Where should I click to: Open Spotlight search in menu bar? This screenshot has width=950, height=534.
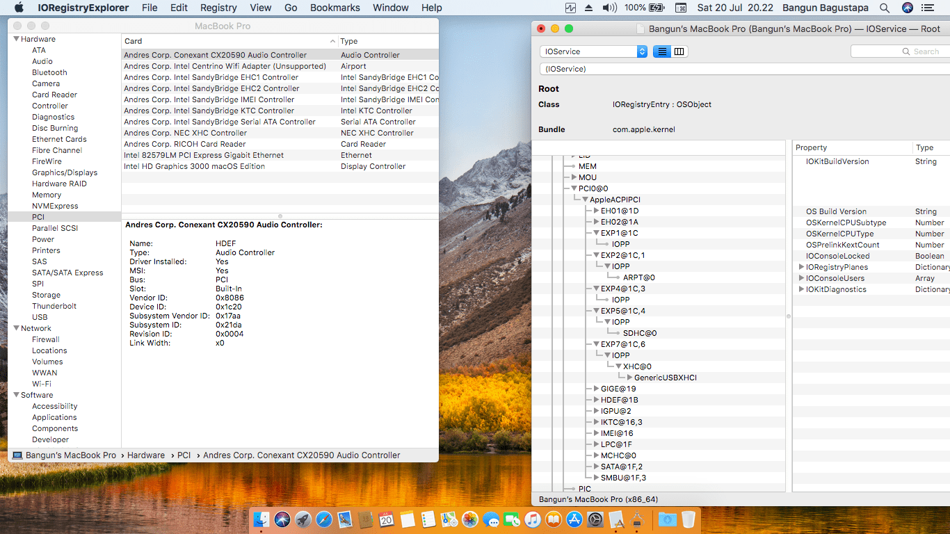tap(885, 8)
